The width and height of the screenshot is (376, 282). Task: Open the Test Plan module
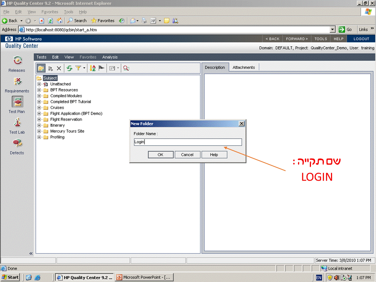click(x=17, y=105)
